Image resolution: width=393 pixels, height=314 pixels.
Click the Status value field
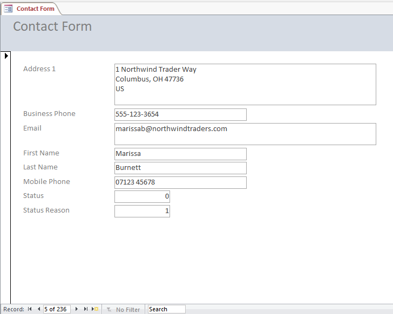[x=142, y=196]
